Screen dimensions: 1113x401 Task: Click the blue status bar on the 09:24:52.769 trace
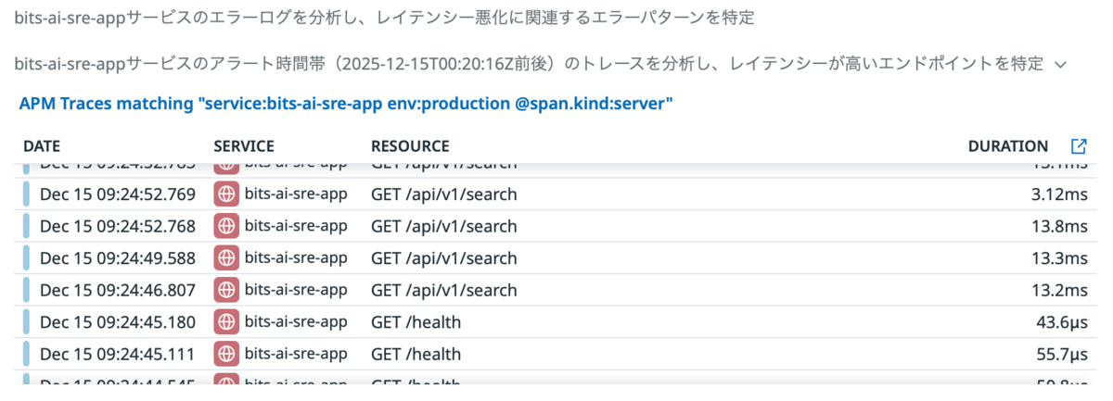pos(27,194)
